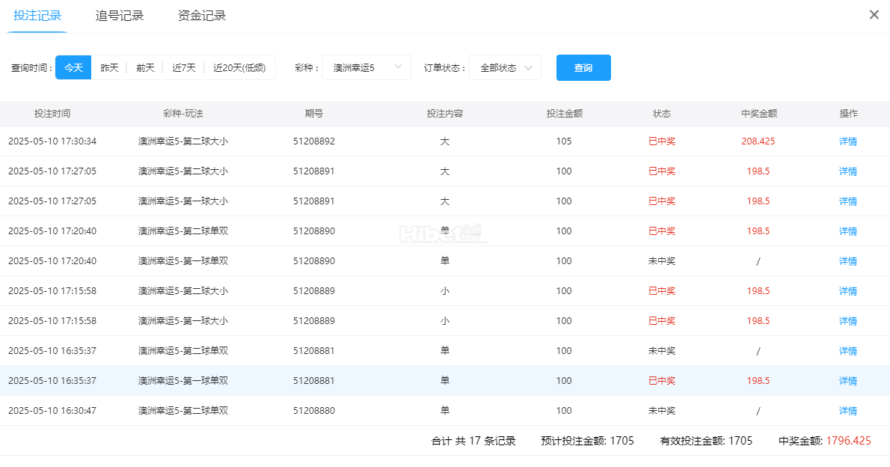Open 详情 for the 17:30:34 bet

coord(847,141)
